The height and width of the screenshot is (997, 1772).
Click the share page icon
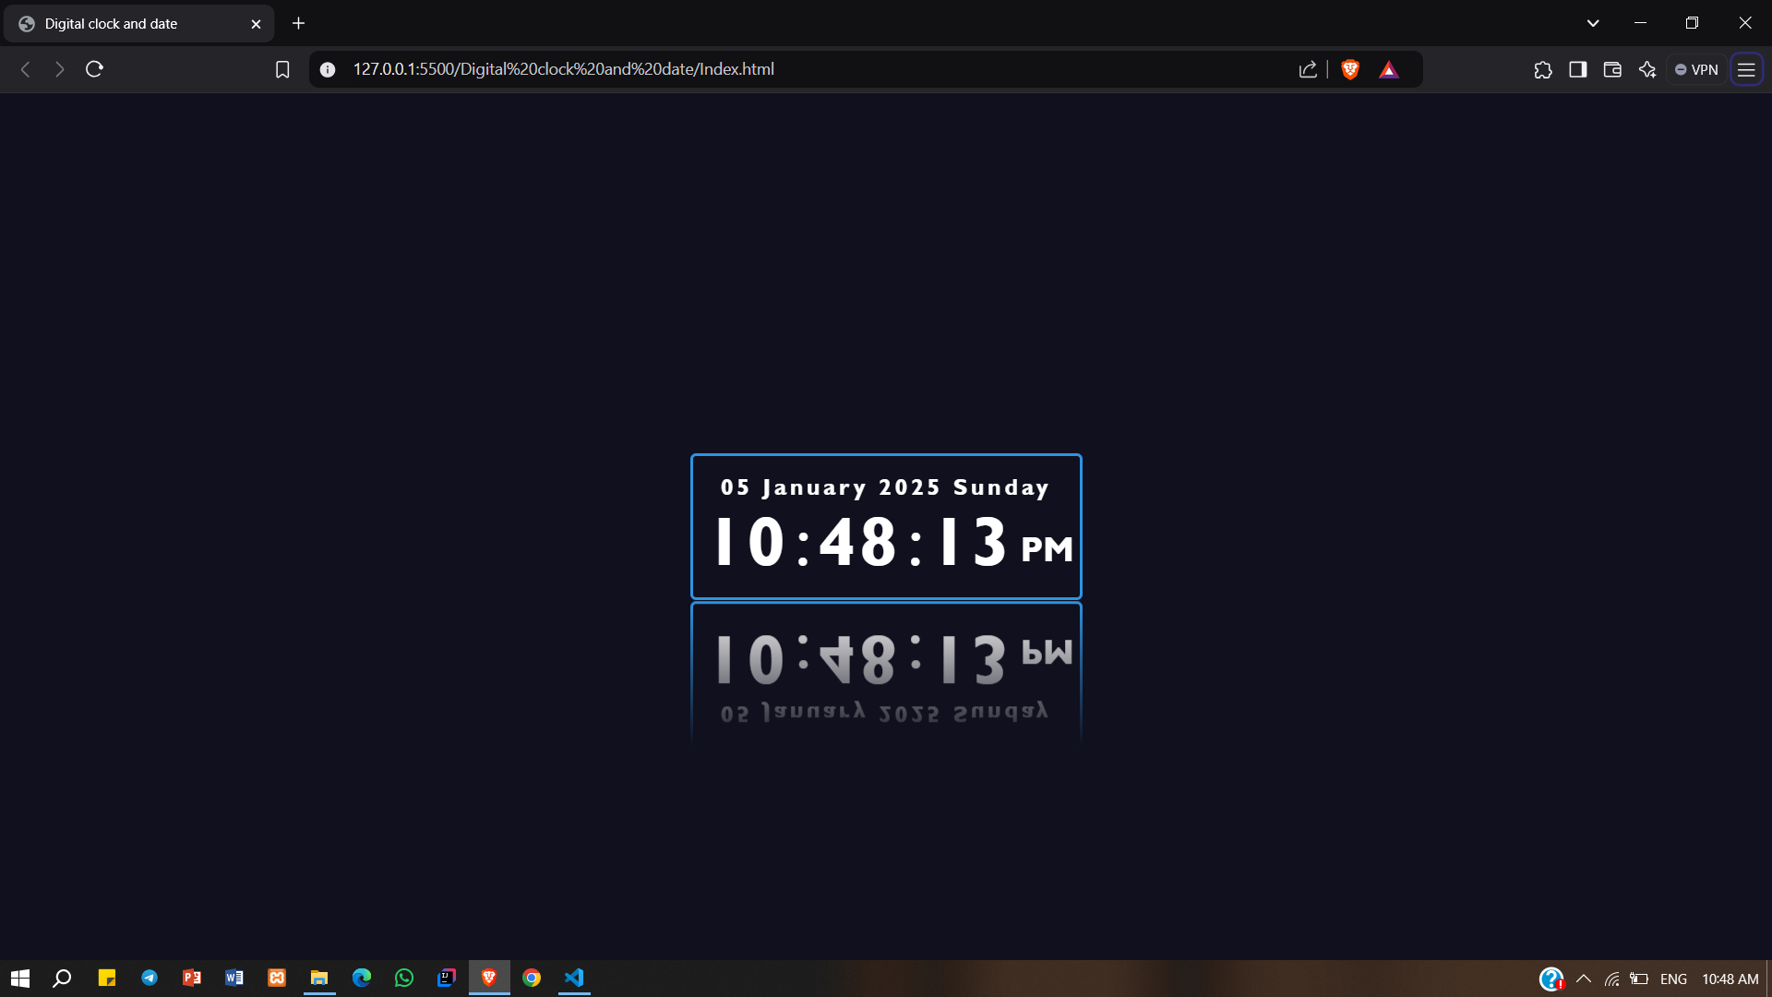[x=1308, y=69]
